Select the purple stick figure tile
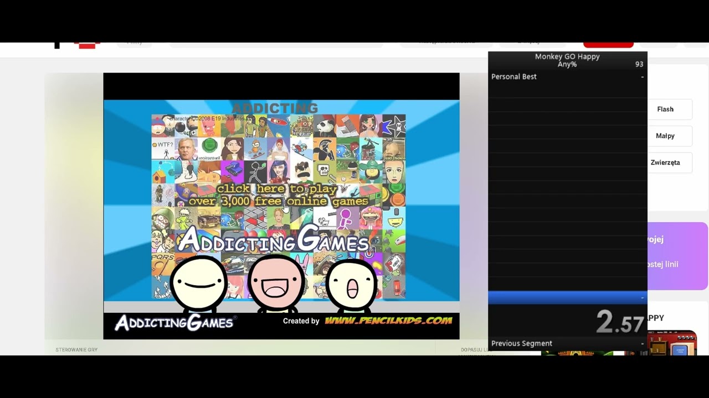 (x=348, y=218)
